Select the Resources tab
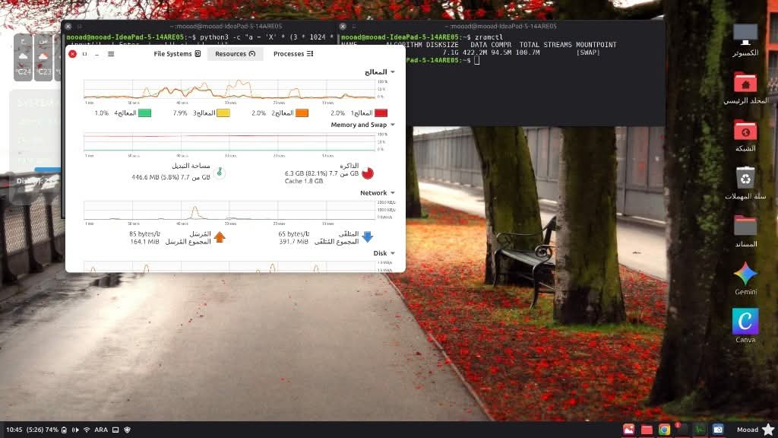This screenshot has width=778, height=438. tap(236, 54)
